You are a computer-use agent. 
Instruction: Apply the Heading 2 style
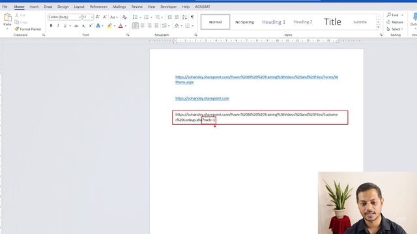(x=303, y=22)
